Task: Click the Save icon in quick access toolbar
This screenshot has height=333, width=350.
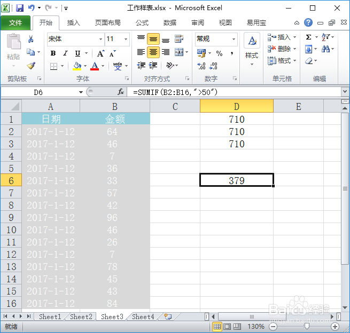Action: tap(20, 8)
